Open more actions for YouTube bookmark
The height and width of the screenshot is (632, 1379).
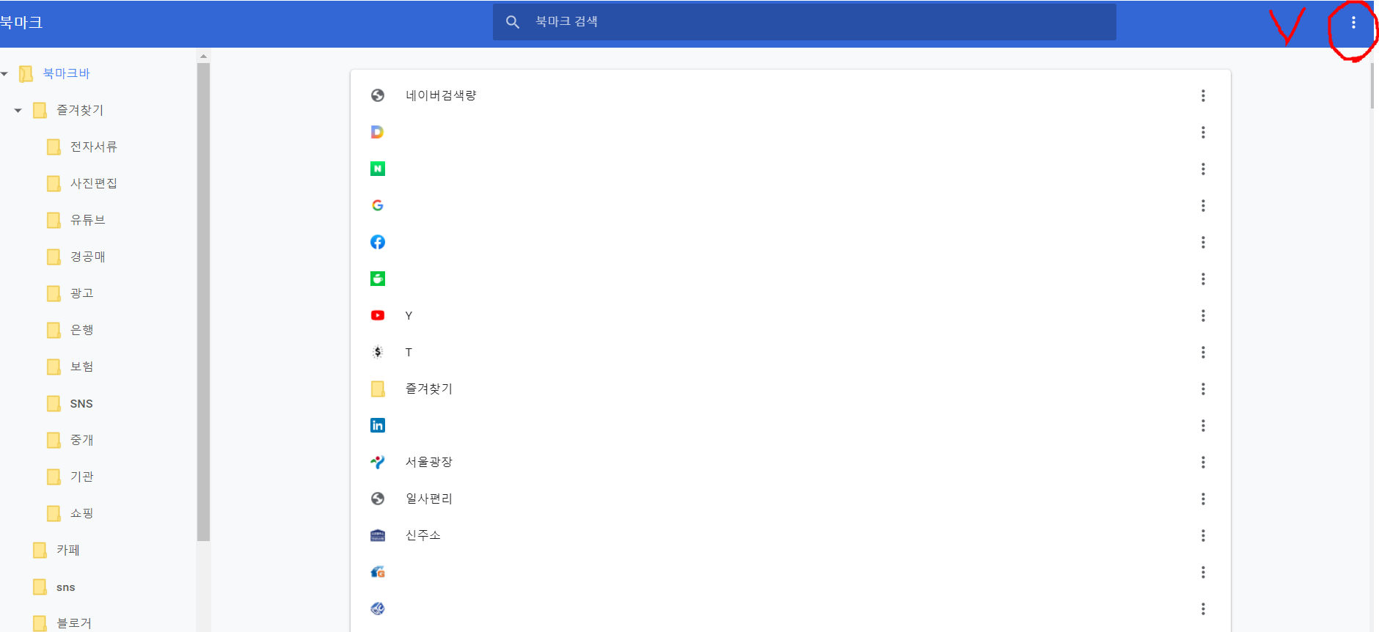(1203, 315)
